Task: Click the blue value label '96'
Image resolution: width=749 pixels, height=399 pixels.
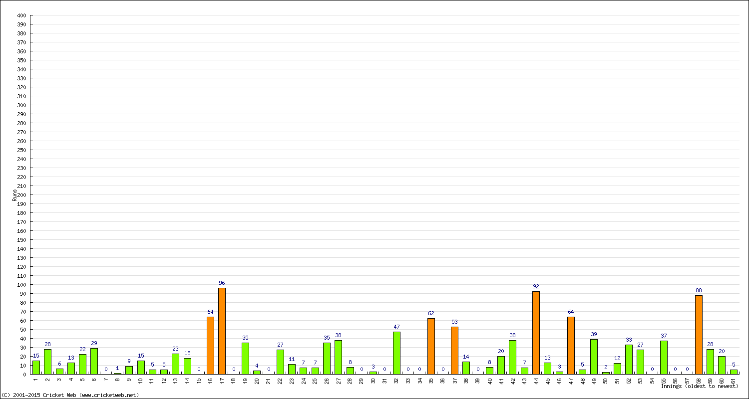Action: coord(222,283)
